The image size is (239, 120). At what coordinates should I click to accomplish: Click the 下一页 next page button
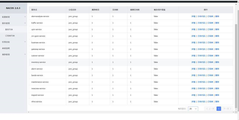coord(228,109)
